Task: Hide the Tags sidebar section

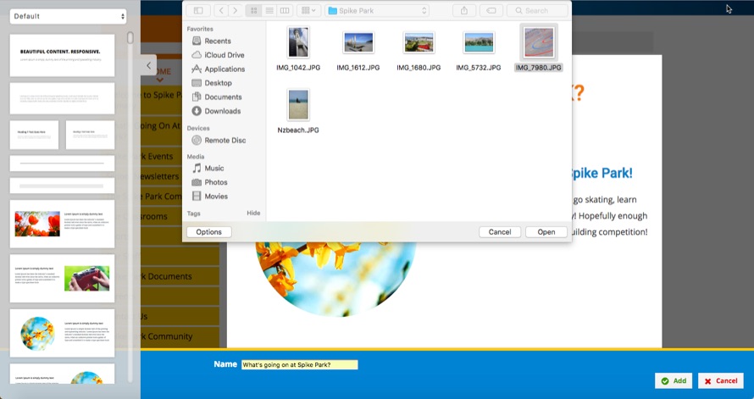Action: 253,213
